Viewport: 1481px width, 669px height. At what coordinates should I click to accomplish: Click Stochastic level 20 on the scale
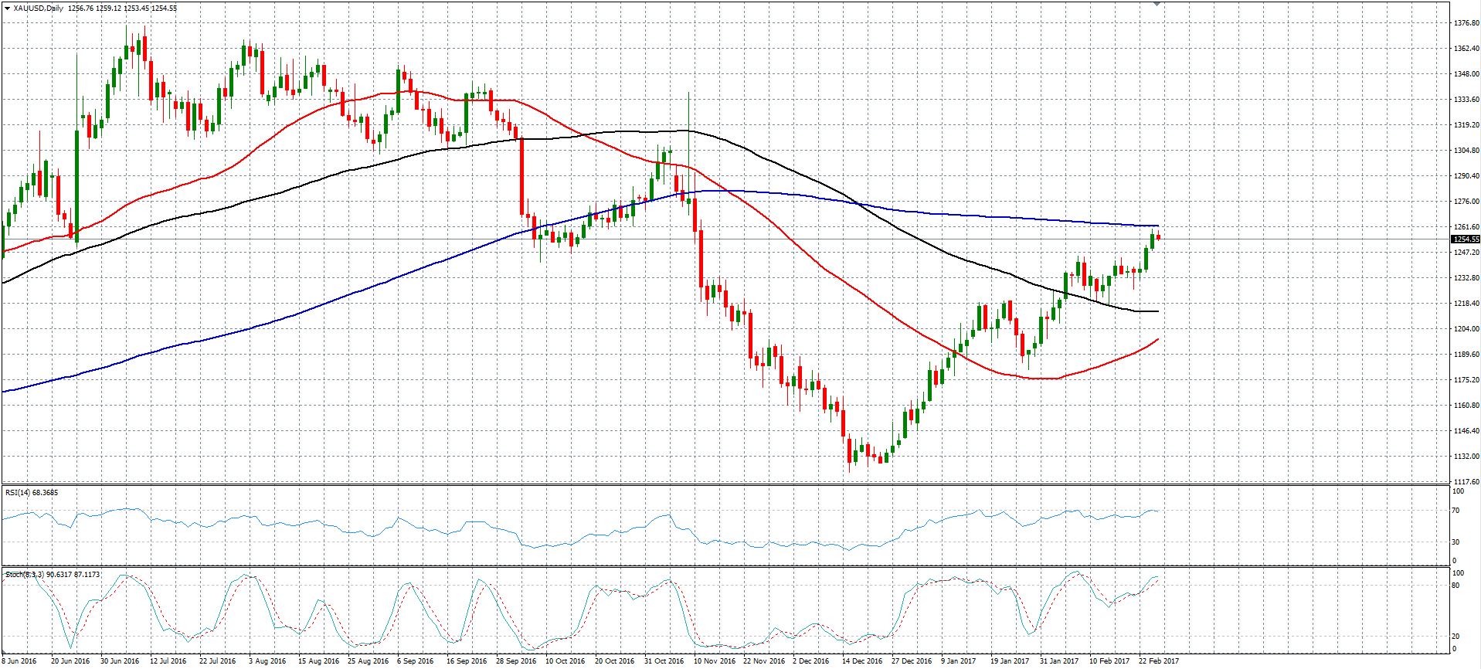[1456, 637]
